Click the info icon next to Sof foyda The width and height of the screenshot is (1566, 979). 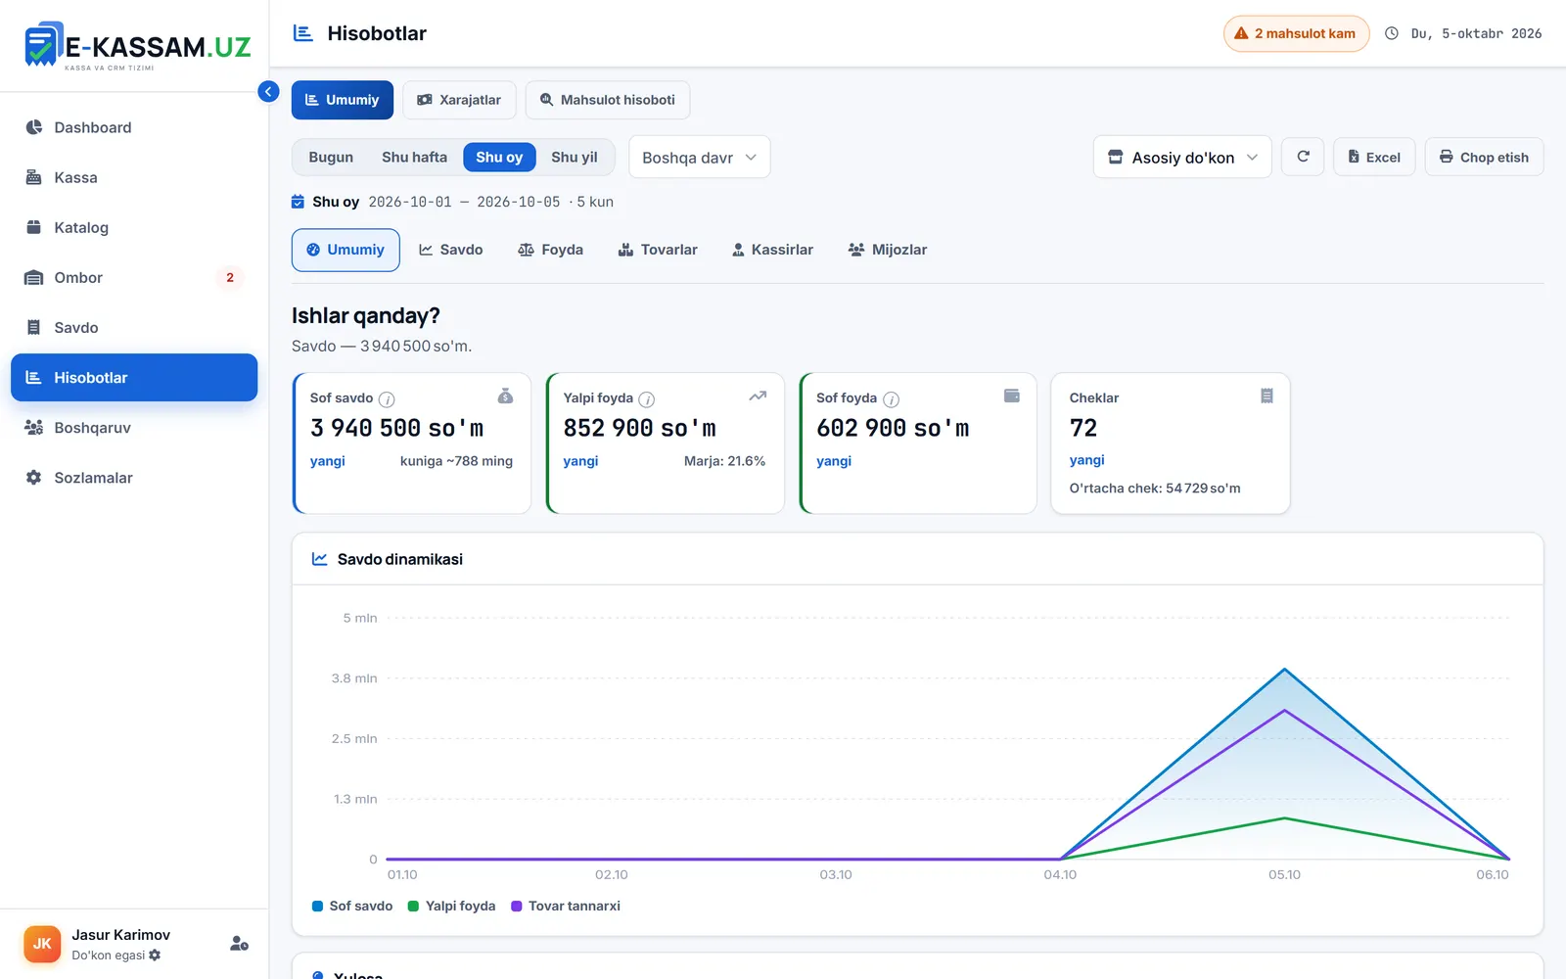click(x=892, y=399)
